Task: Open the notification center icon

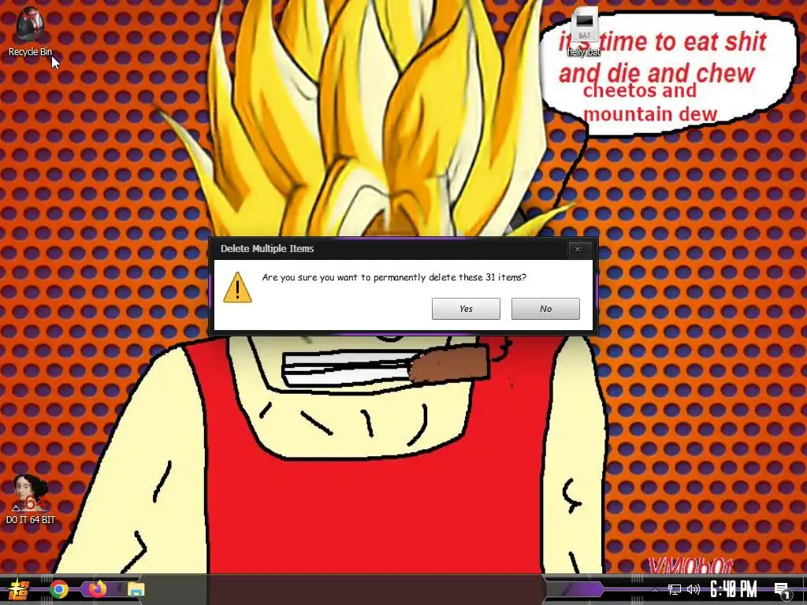Action: coord(783,590)
